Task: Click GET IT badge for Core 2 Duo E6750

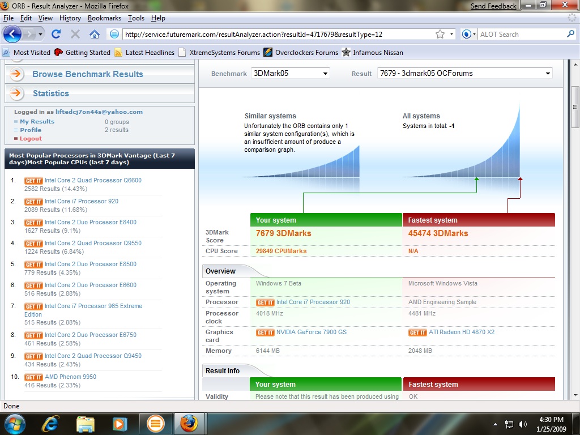Action: point(33,335)
